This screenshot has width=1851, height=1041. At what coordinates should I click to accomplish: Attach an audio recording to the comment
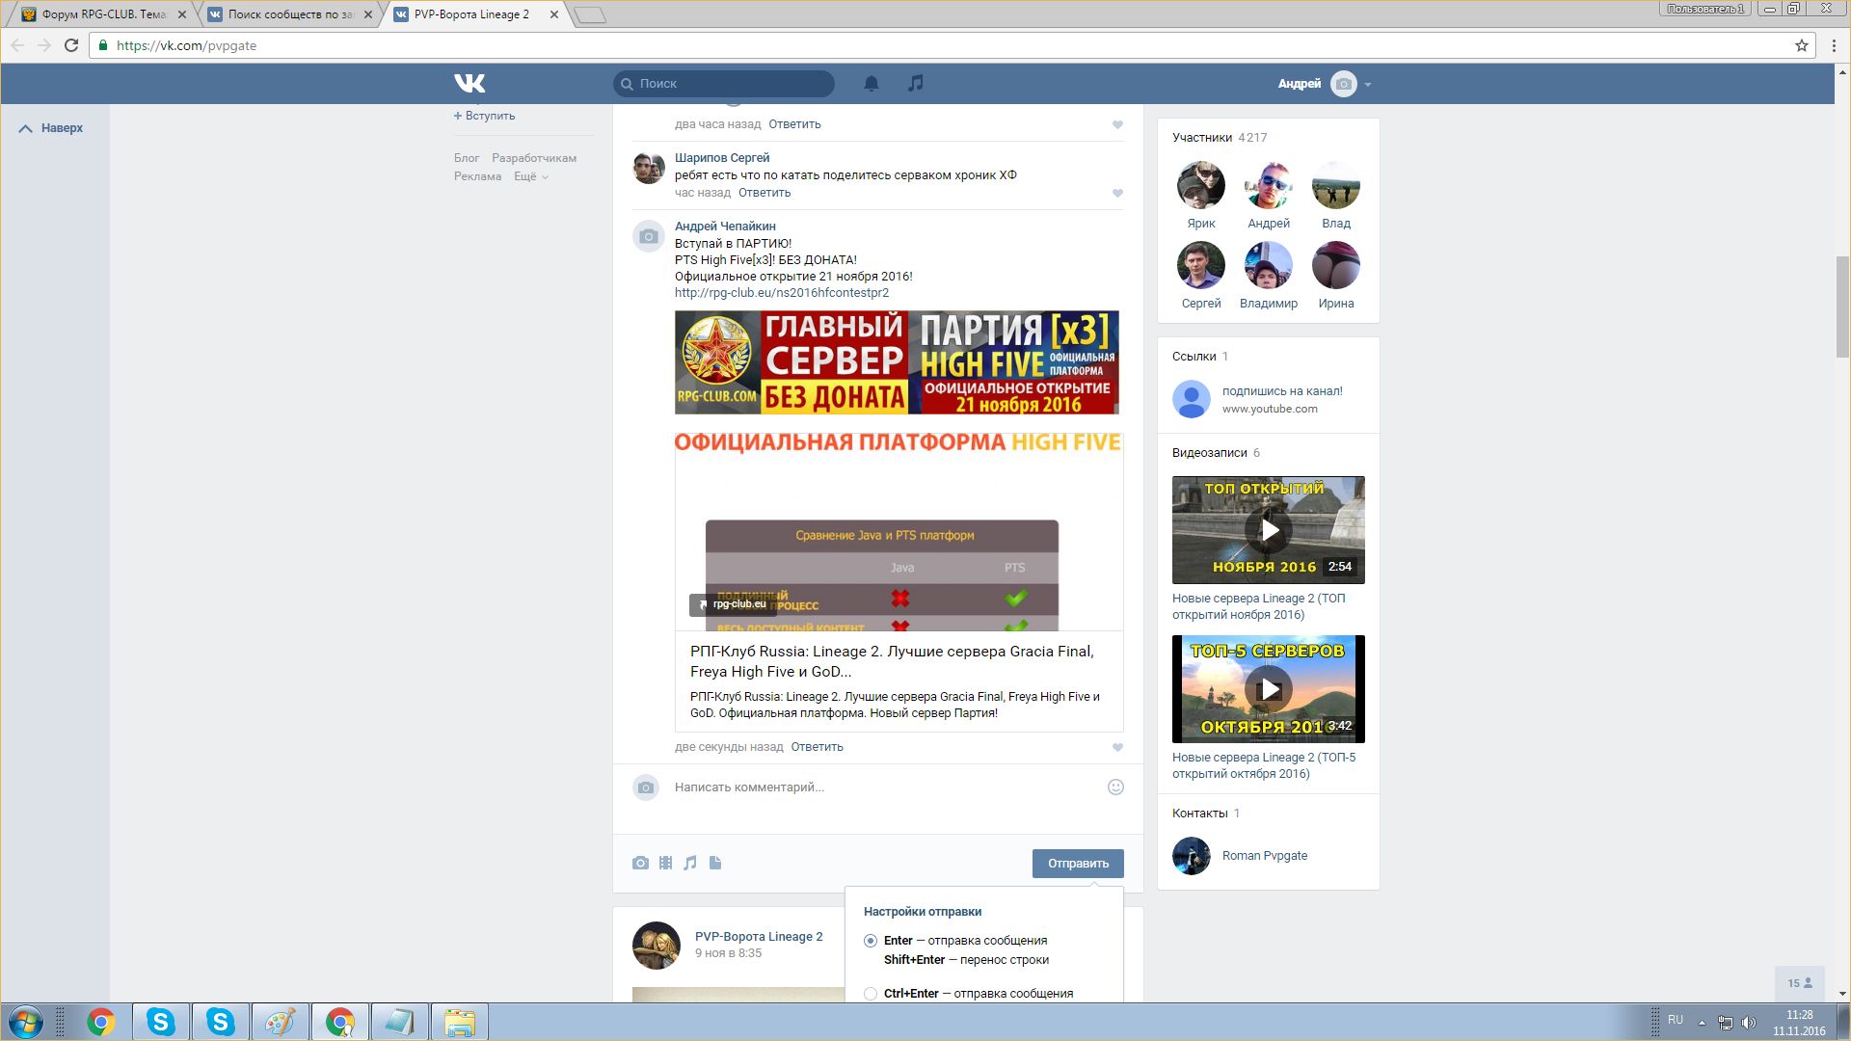pyautogui.click(x=690, y=863)
